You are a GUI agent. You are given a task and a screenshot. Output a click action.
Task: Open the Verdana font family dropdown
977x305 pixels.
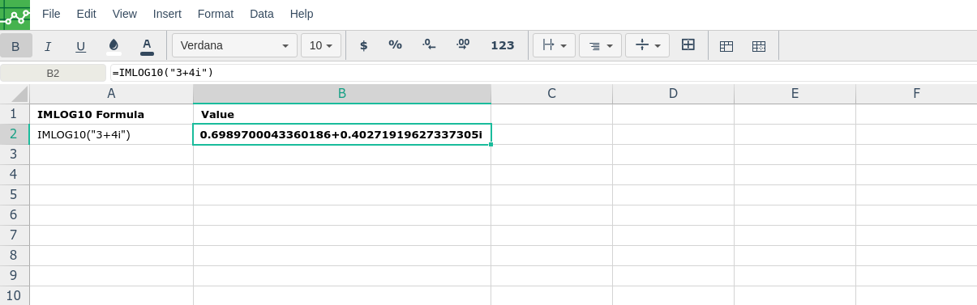tap(234, 45)
